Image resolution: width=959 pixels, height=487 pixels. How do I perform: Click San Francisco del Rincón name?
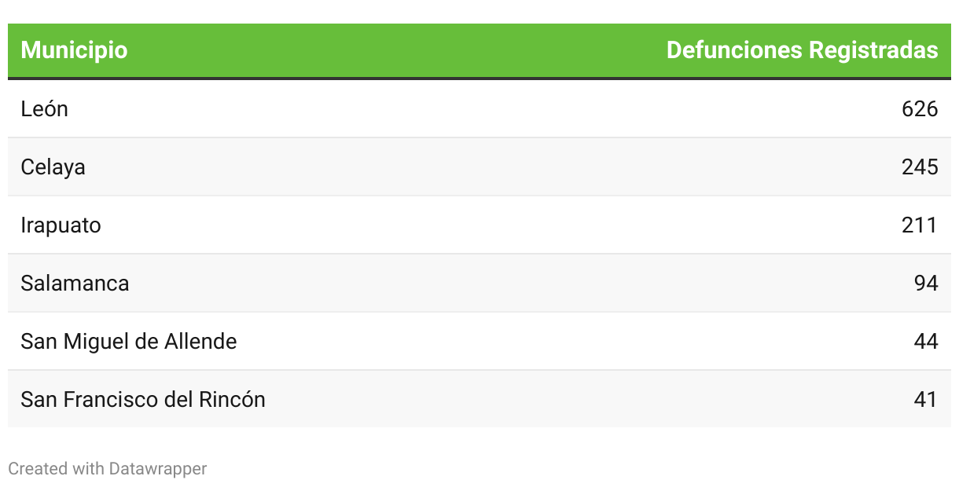tap(143, 400)
